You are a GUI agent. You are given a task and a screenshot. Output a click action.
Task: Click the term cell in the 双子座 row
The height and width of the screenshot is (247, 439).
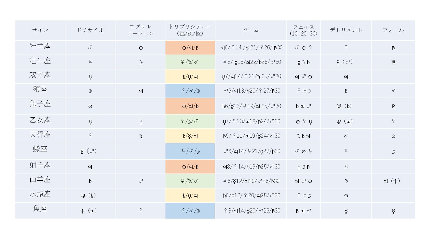pos(251,76)
